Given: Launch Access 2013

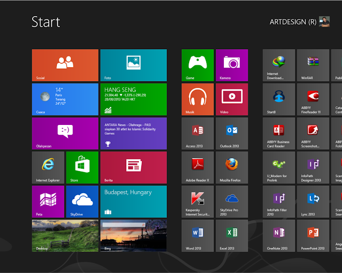Looking at the screenshot, I should [x=197, y=133].
